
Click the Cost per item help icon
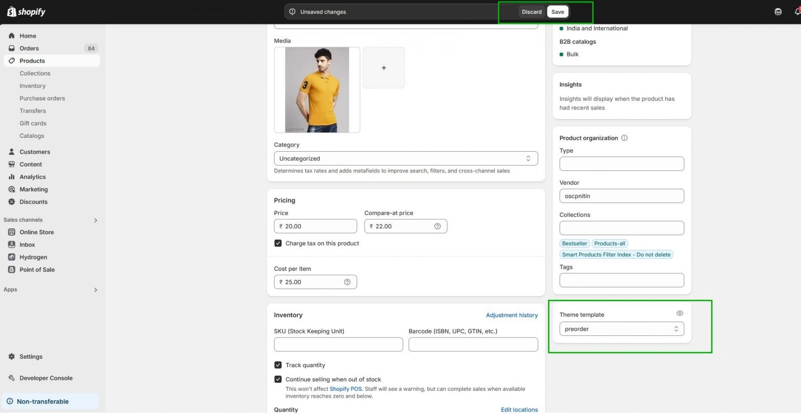click(347, 282)
